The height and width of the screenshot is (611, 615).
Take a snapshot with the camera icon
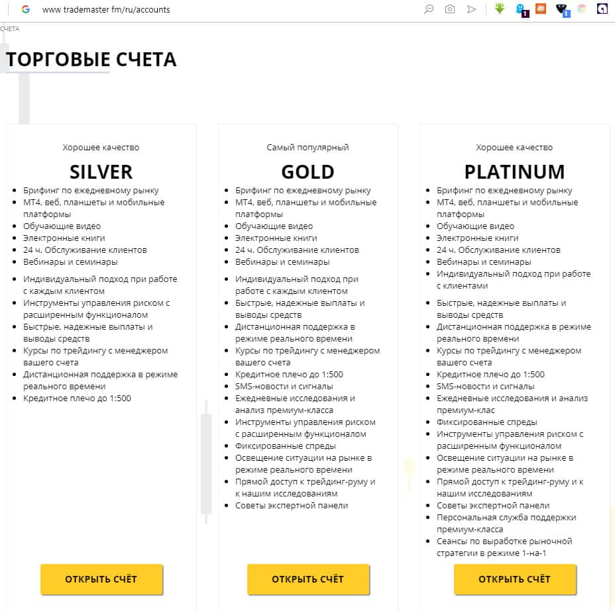tap(450, 9)
